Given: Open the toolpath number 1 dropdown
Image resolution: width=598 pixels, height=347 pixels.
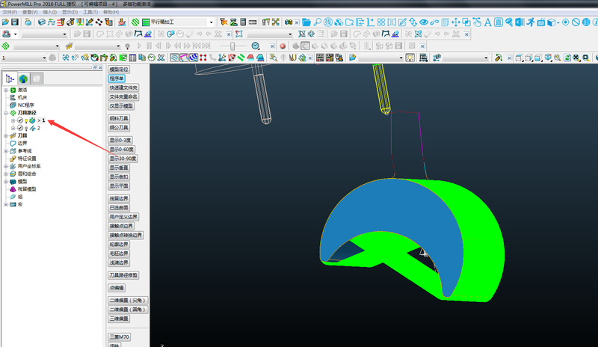Looking at the screenshot, I should 44,58.
